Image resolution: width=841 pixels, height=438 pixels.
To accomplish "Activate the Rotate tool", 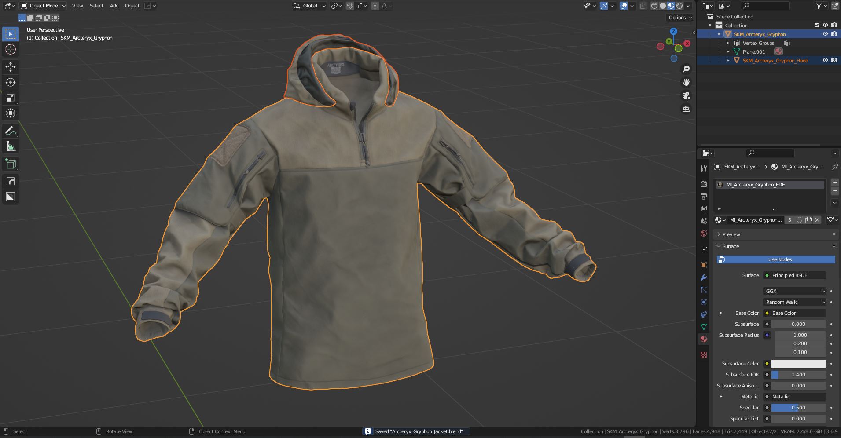I will coord(11,82).
